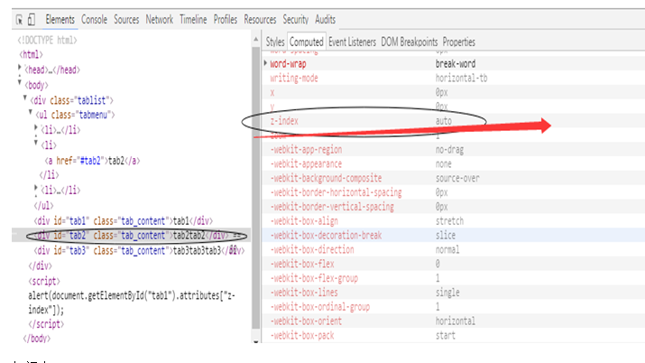The height and width of the screenshot is (363, 645).
Task: Click the source-over value
Action: pyautogui.click(x=457, y=178)
